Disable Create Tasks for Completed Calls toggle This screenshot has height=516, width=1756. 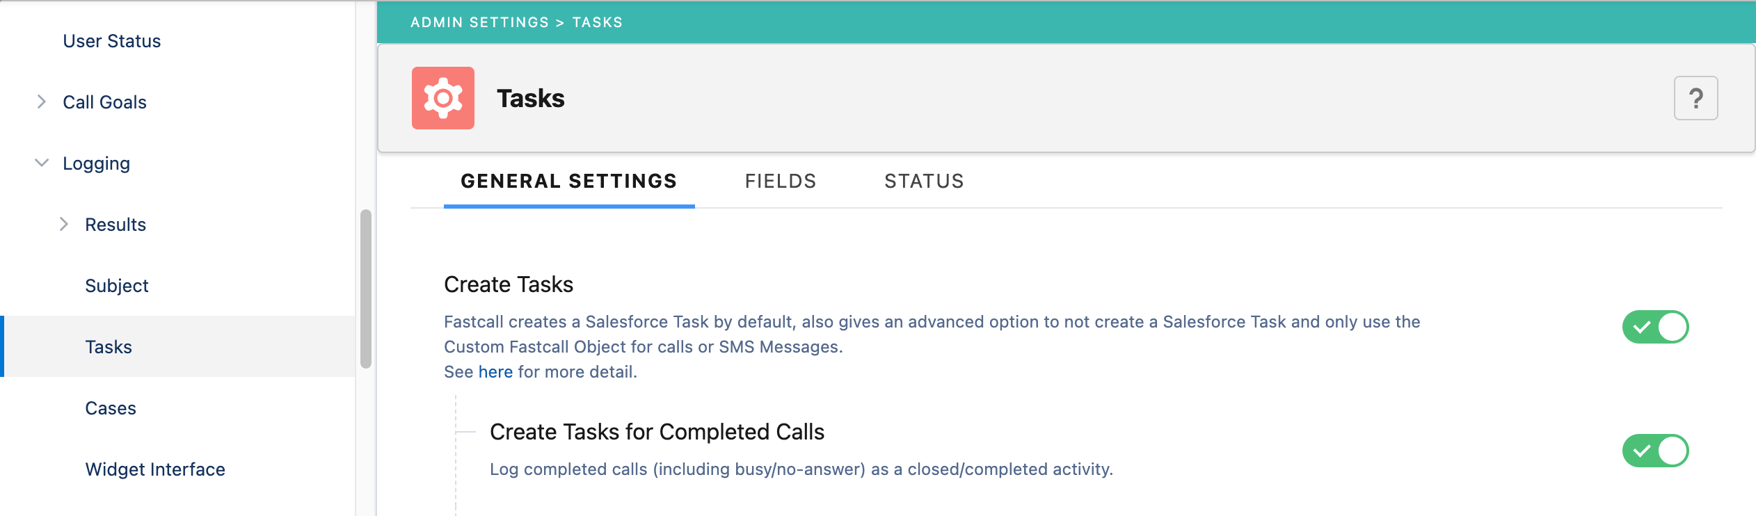pyautogui.click(x=1655, y=451)
